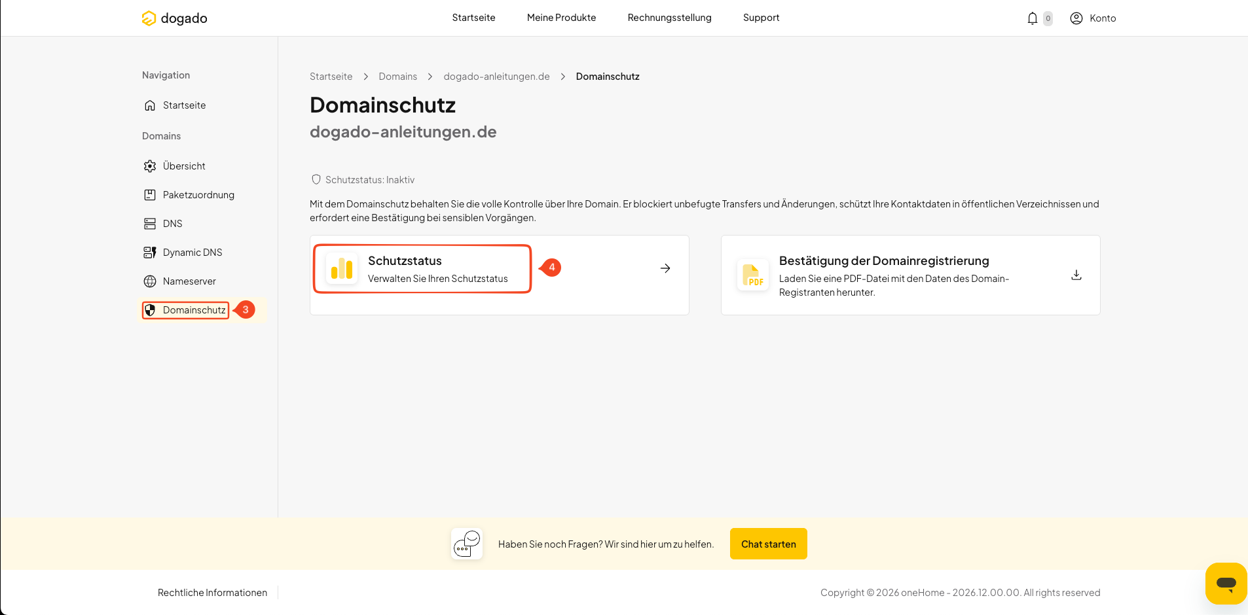Click the Dynamic DNS icon
Image resolution: width=1248 pixels, height=615 pixels.
point(150,253)
